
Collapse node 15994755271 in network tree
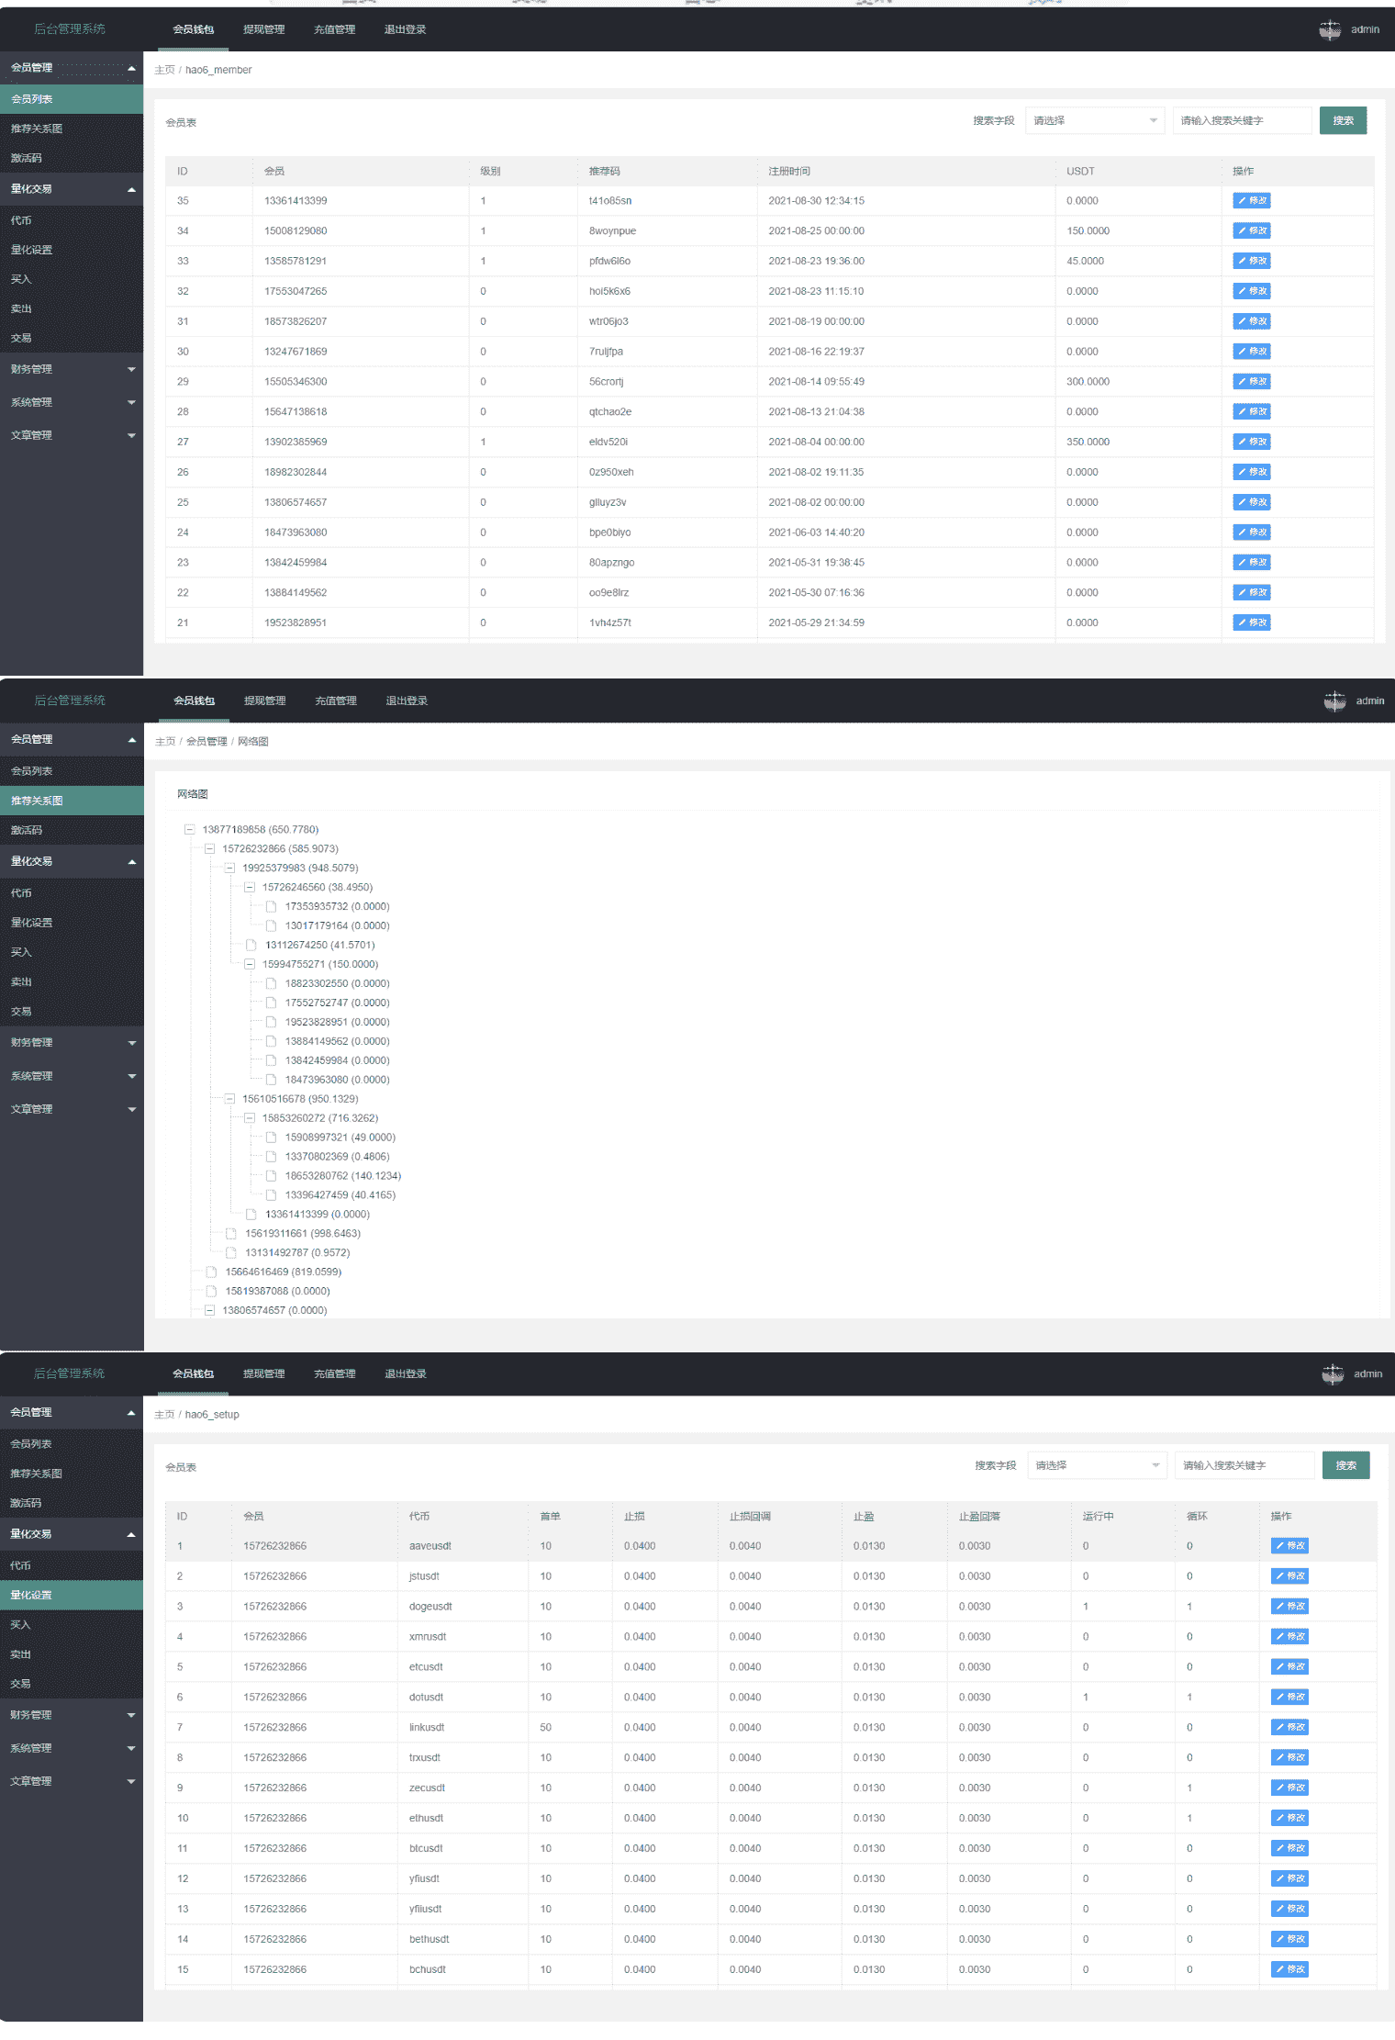coord(249,964)
